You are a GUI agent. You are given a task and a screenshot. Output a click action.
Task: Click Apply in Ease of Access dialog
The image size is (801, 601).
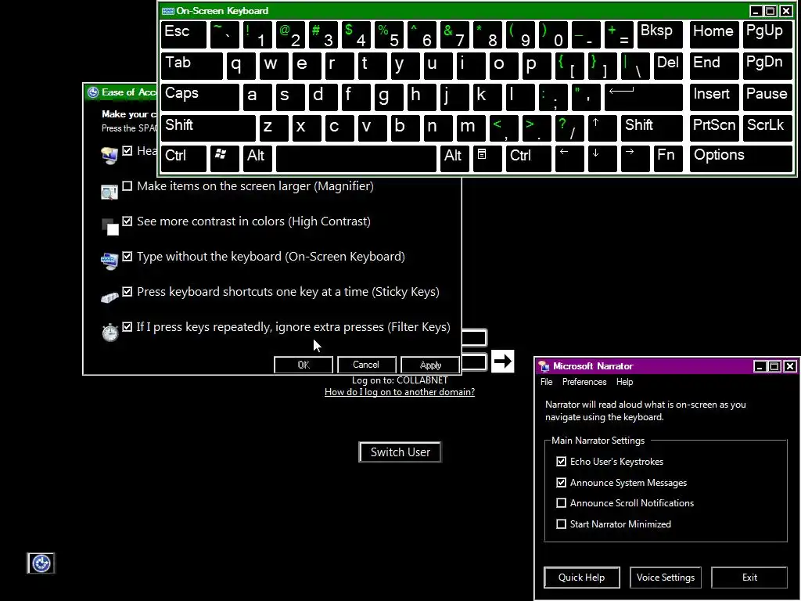pyautogui.click(x=430, y=365)
